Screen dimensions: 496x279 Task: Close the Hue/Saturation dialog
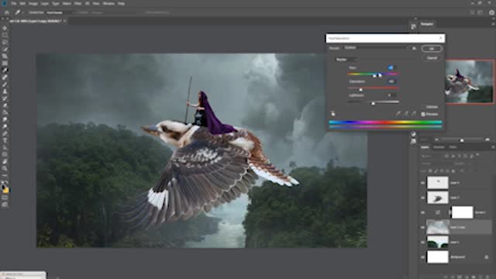pyautogui.click(x=441, y=38)
